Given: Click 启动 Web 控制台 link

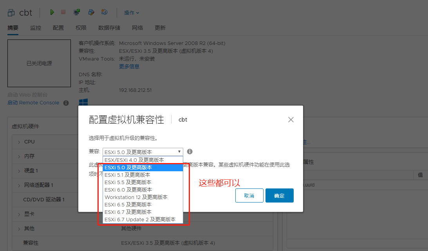Looking at the screenshot, I should point(27,95).
